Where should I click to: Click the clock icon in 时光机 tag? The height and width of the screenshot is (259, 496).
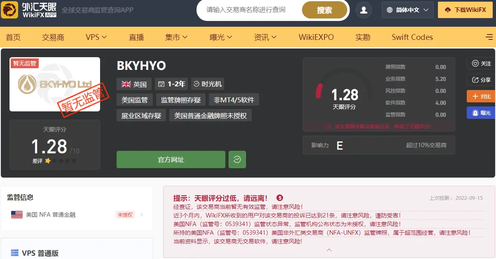[196, 84]
